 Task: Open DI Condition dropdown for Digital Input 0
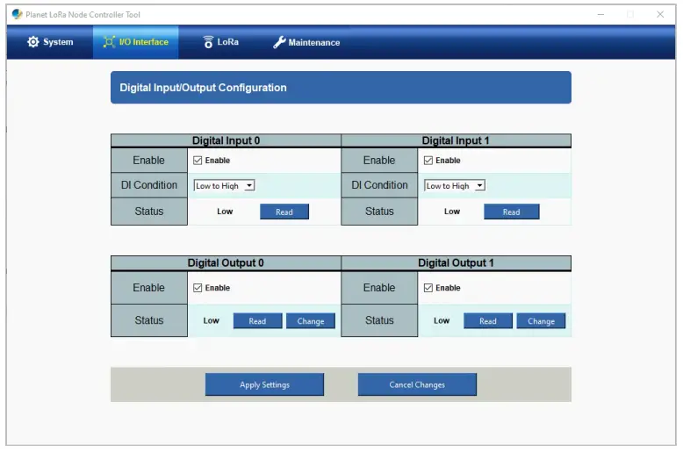pos(225,185)
